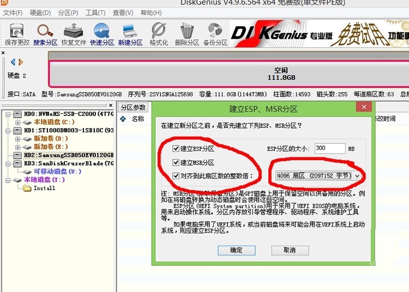Select the 111.8GB 空闲 disk region

[229, 74]
